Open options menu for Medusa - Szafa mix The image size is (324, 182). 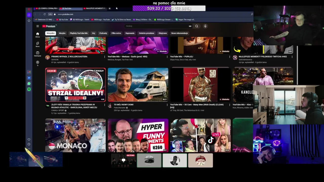tap(167, 57)
